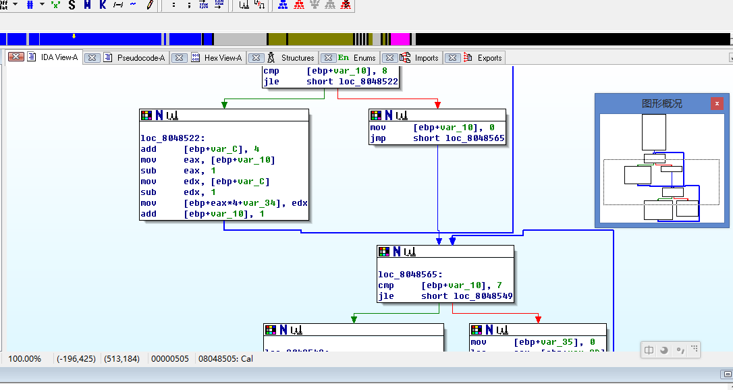Click the group-nodes icon on node loc_8048565
The height and width of the screenshot is (390, 733).
click(x=410, y=252)
